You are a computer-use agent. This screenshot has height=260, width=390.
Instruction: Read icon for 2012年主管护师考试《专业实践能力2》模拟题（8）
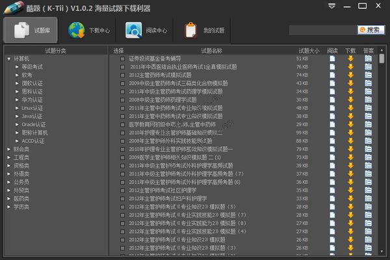point(332,223)
